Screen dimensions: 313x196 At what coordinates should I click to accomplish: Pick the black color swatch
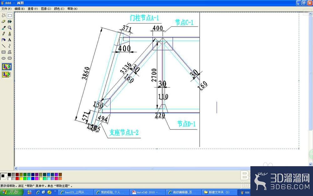(x=9, y=175)
